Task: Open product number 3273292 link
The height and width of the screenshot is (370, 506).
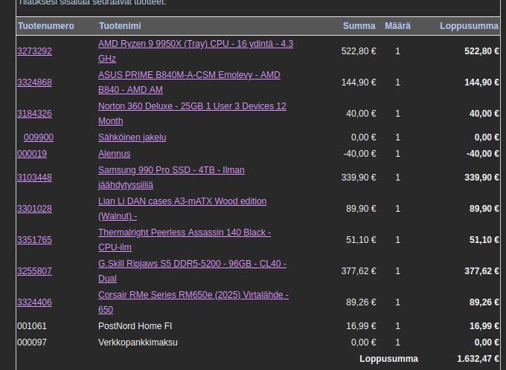Action: (x=34, y=51)
